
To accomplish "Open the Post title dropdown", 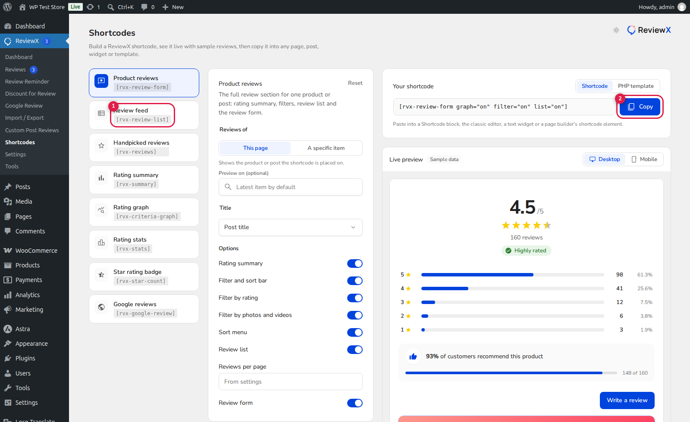I will click(x=291, y=227).
